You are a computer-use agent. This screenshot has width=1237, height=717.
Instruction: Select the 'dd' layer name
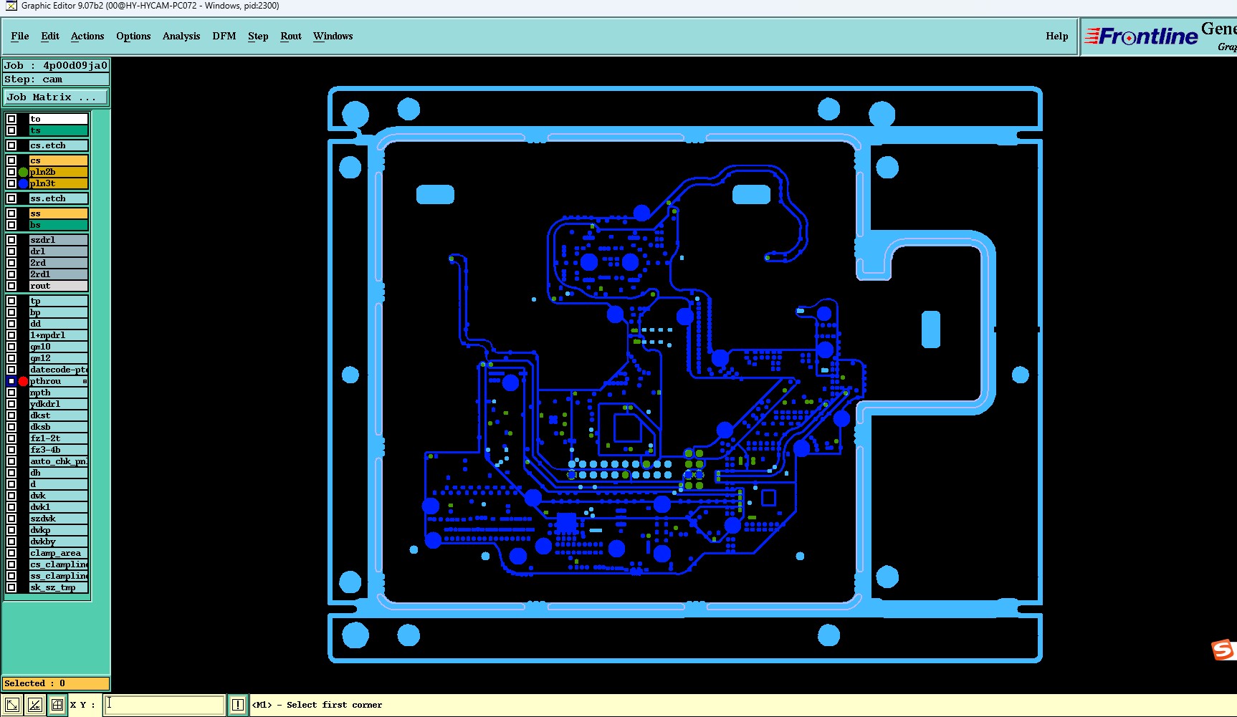pyautogui.click(x=59, y=324)
